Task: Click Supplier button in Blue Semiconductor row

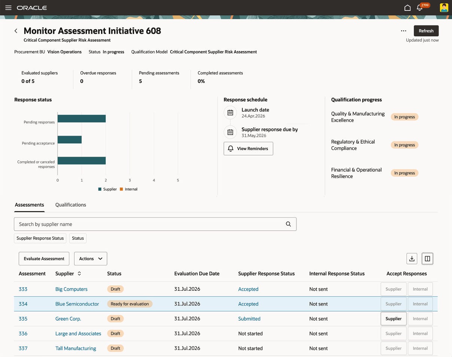Action: point(394,304)
